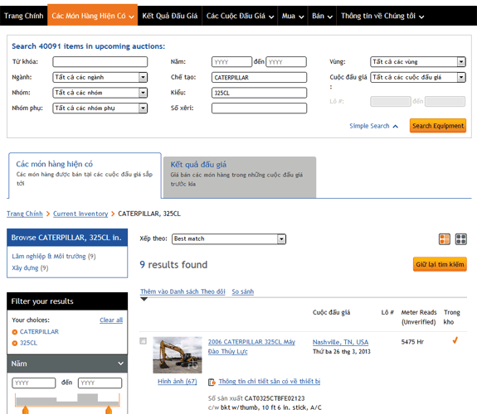Open the Nhóm phụ dropdown
This screenshot has width=477, height=414.
[100, 108]
